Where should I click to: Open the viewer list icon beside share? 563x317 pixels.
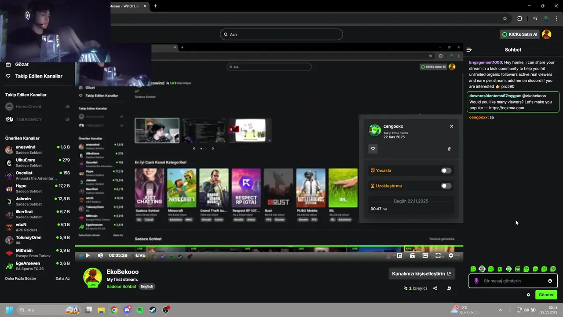pos(449,288)
